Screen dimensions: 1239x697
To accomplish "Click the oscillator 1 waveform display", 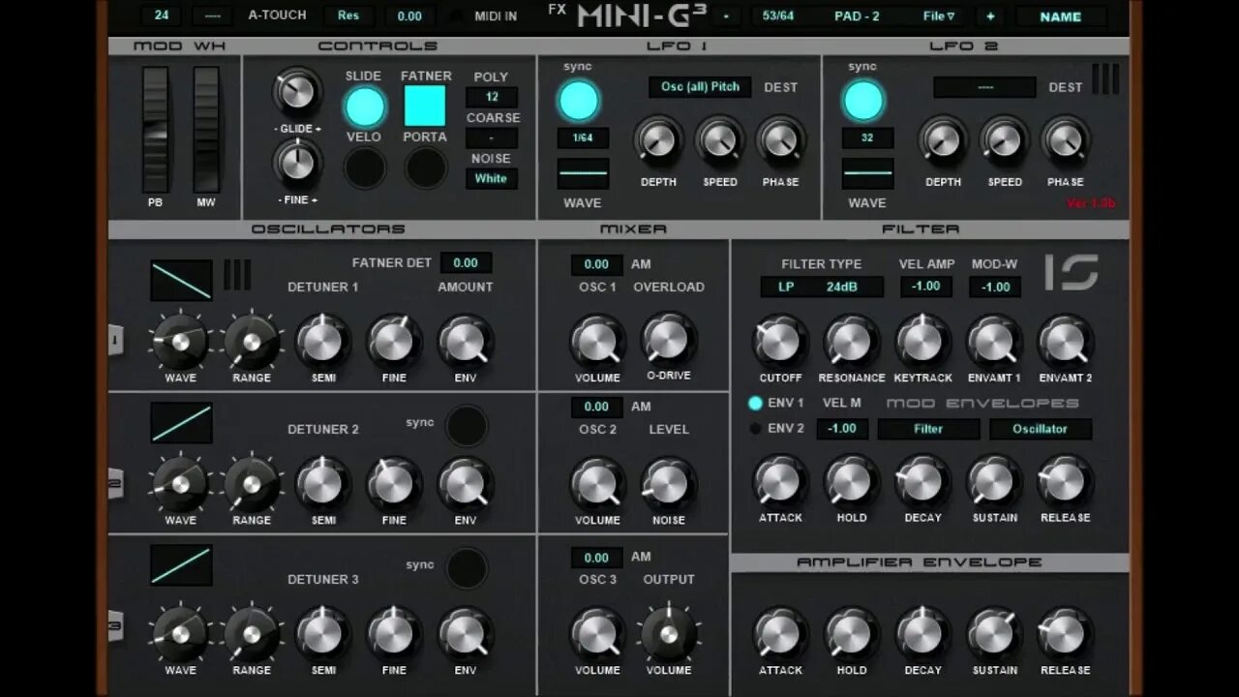I will click(181, 280).
